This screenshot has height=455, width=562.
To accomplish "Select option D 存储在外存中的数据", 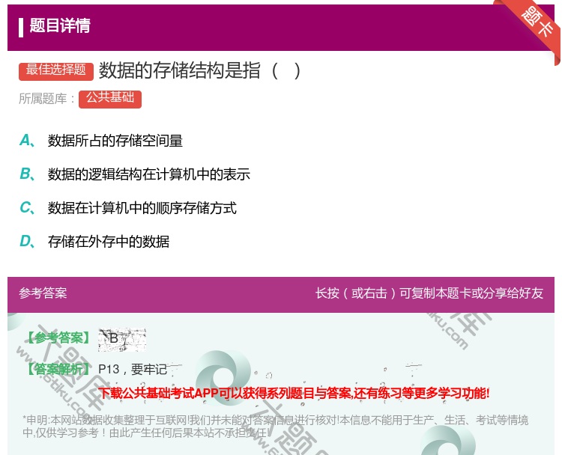I will point(94,242).
